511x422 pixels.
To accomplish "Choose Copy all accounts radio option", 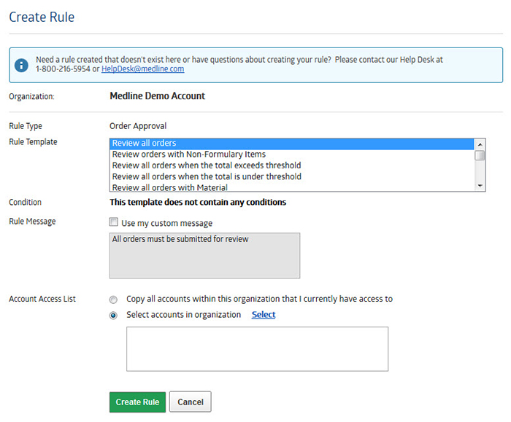I will tap(113, 300).
